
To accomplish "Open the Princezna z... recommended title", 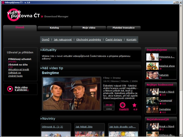I will [x=167, y=57].
